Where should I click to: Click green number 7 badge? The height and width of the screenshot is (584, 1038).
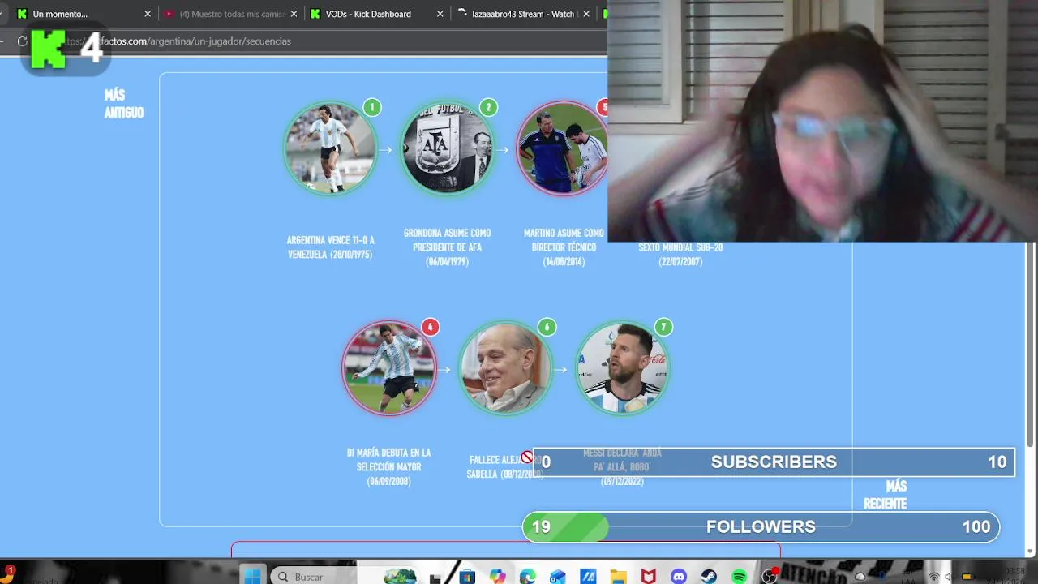pyautogui.click(x=663, y=327)
